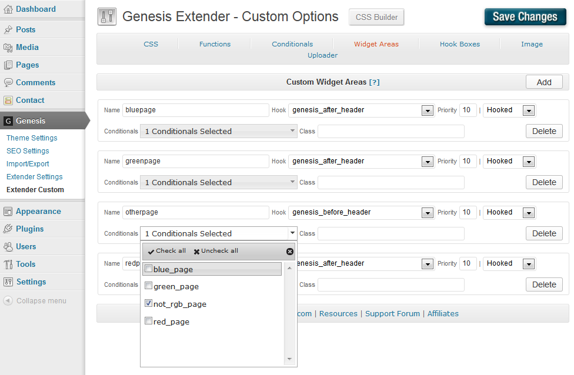Open SEO Settings submenu link
574x375 pixels.
click(28, 150)
